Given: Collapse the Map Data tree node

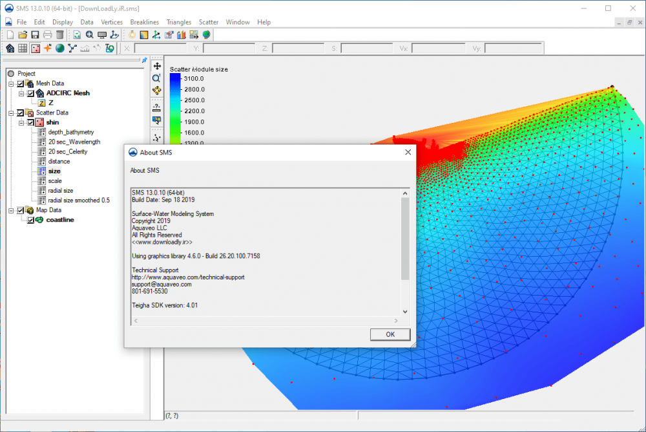Looking at the screenshot, I should point(11,210).
